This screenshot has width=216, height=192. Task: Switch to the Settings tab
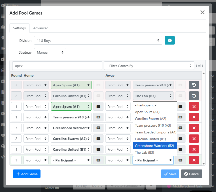[x=19, y=28]
